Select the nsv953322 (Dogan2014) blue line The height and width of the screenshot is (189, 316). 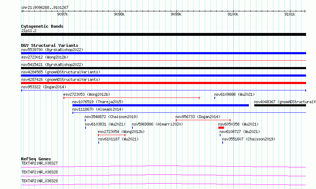(x=163, y=90)
